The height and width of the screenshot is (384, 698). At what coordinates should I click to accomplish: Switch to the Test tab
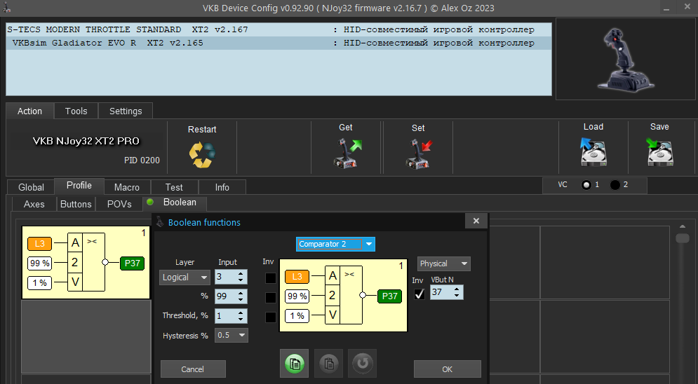[x=174, y=187]
